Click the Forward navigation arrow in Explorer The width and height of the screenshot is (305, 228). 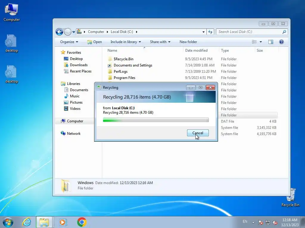(68, 32)
